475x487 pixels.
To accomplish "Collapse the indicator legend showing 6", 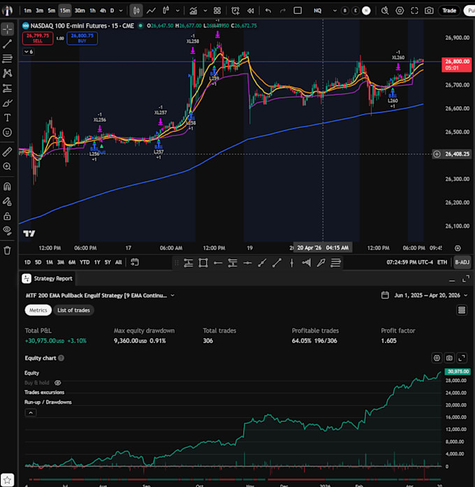I will [28, 52].
